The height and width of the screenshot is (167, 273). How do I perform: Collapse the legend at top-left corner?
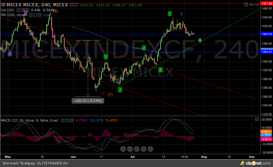[x=3, y=5]
